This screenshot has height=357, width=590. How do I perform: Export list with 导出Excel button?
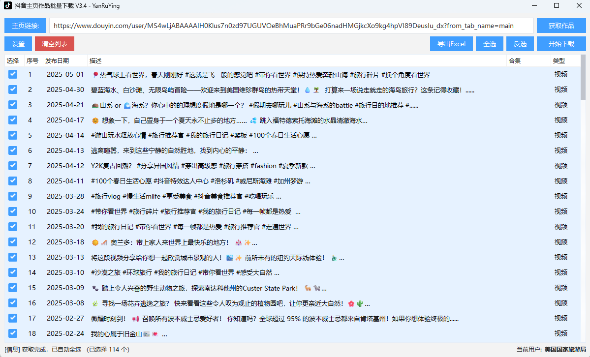(451, 44)
